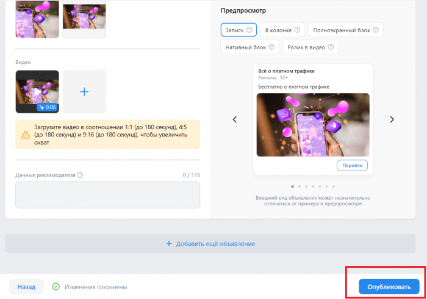Viewport: 427px width, 299px height.
Task: Click help icon next to Данные рекламодателя
Action: click(x=81, y=175)
